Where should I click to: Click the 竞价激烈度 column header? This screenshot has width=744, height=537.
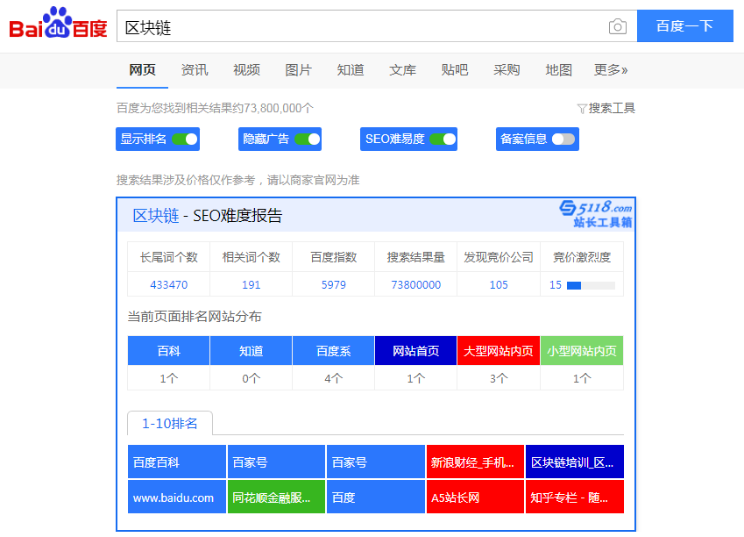coord(582,257)
